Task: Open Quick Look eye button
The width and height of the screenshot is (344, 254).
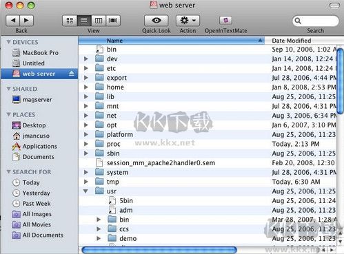Action: (x=156, y=21)
